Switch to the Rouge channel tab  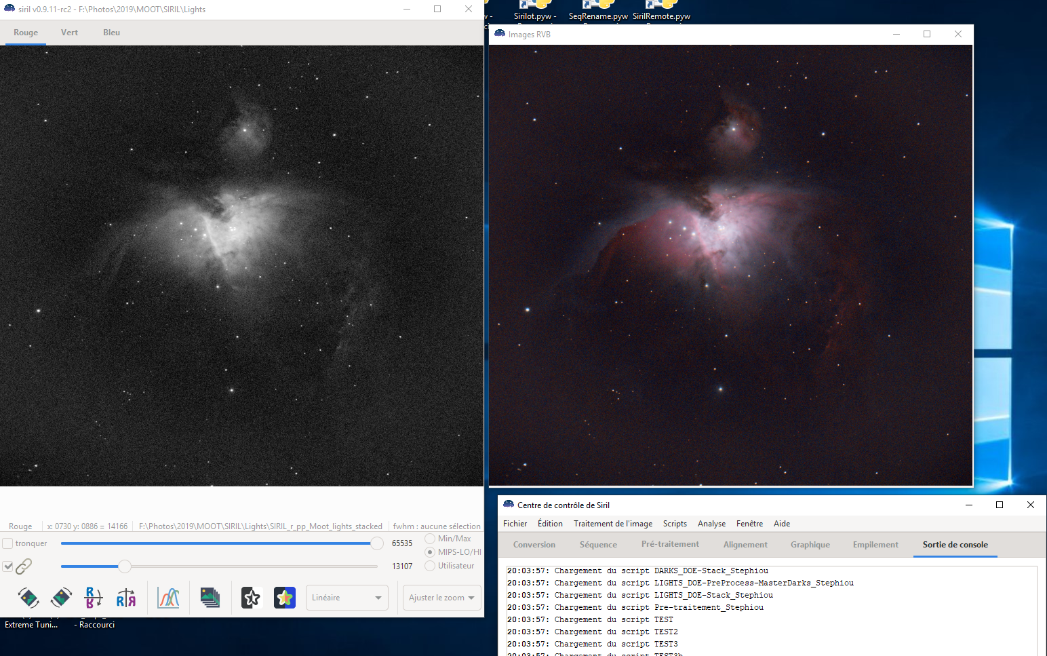tap(26, 33)
